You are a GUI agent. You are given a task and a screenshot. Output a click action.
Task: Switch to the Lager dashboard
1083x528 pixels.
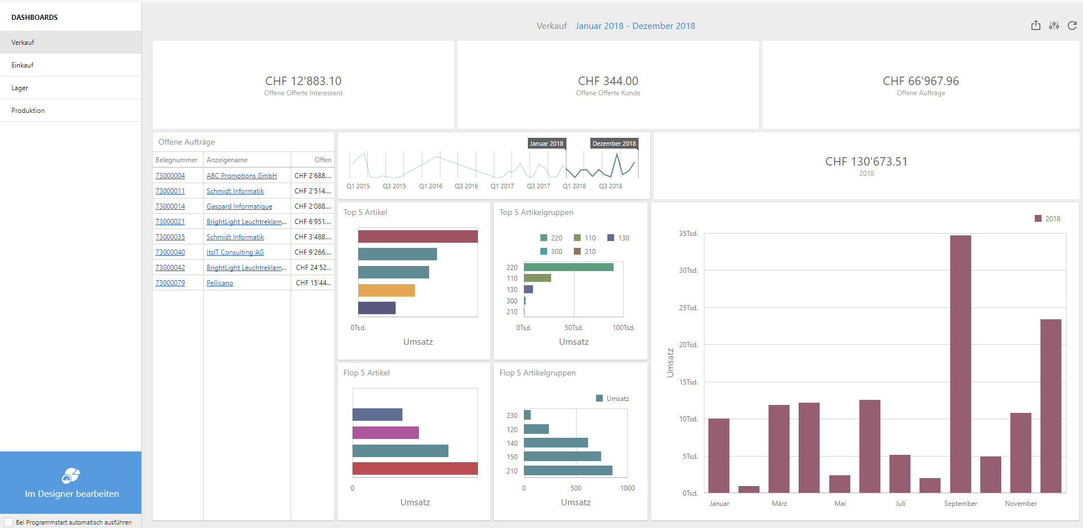[x=70, y=88]
